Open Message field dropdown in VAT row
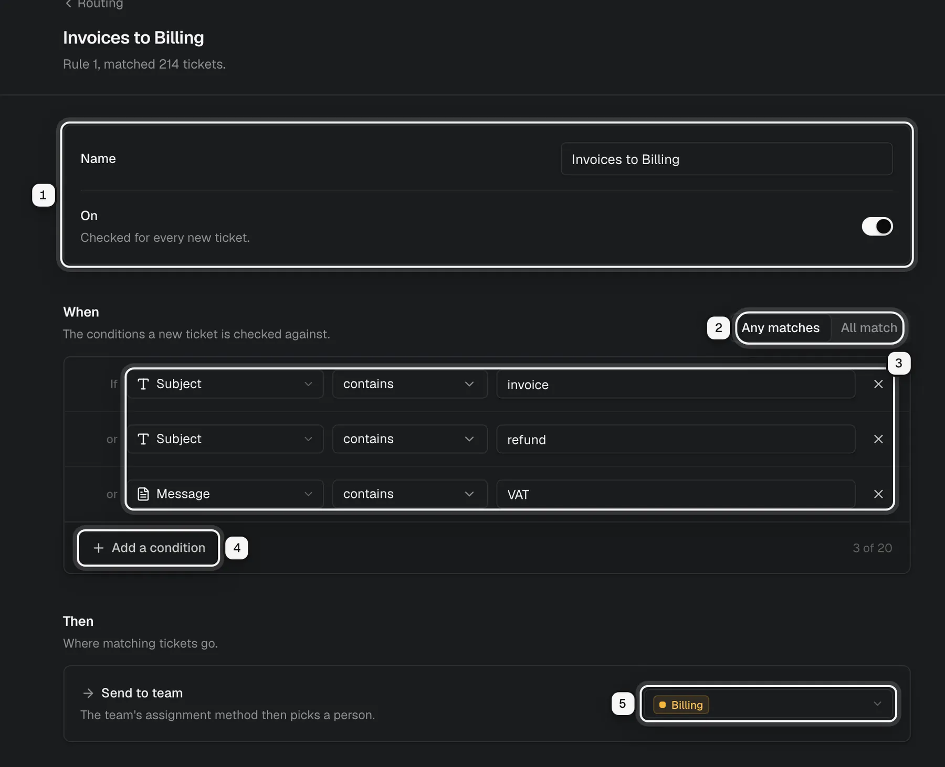 point(225,494)
